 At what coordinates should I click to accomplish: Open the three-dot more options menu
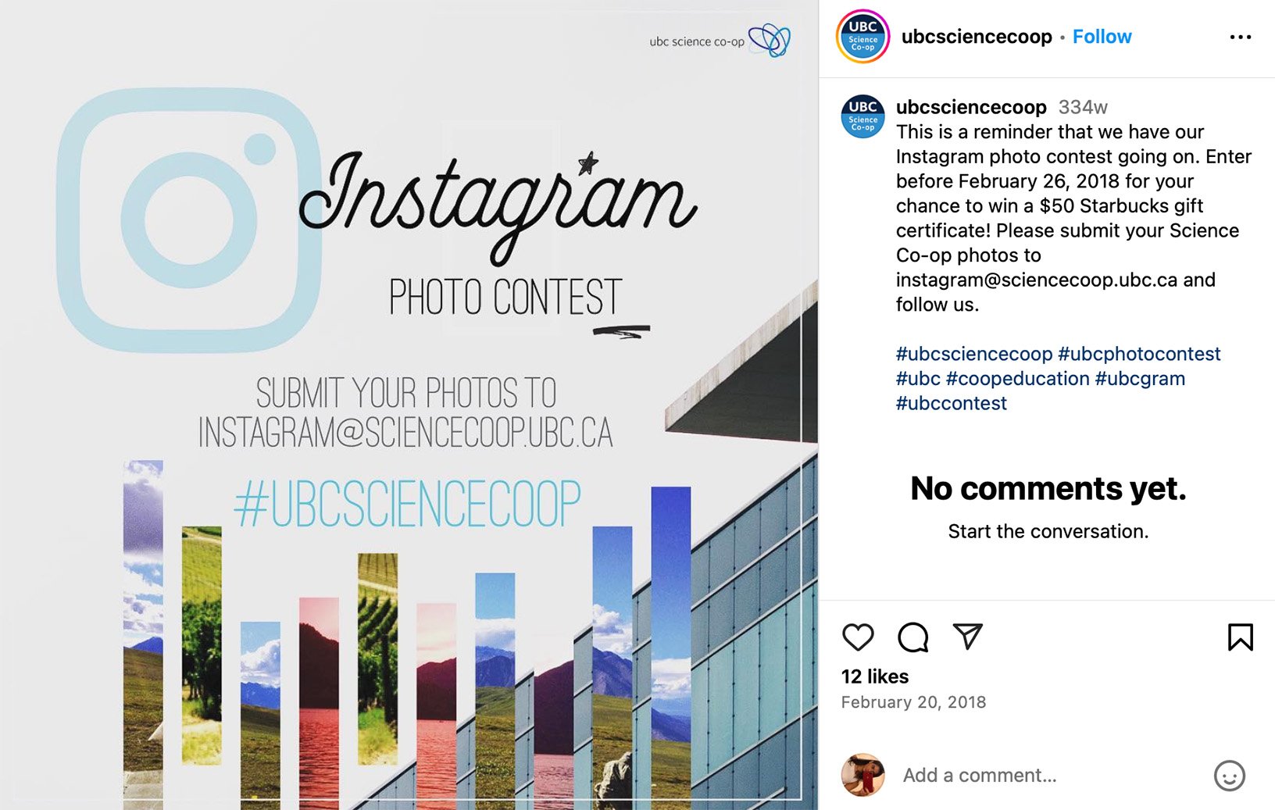click(x=1240, y=37)
